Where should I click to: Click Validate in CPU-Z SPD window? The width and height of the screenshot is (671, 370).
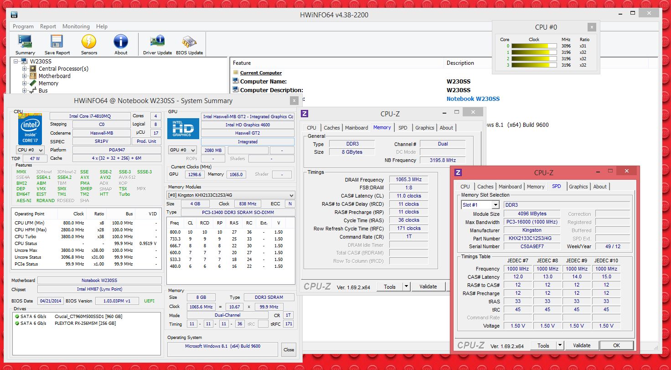(x=582, y=345)
